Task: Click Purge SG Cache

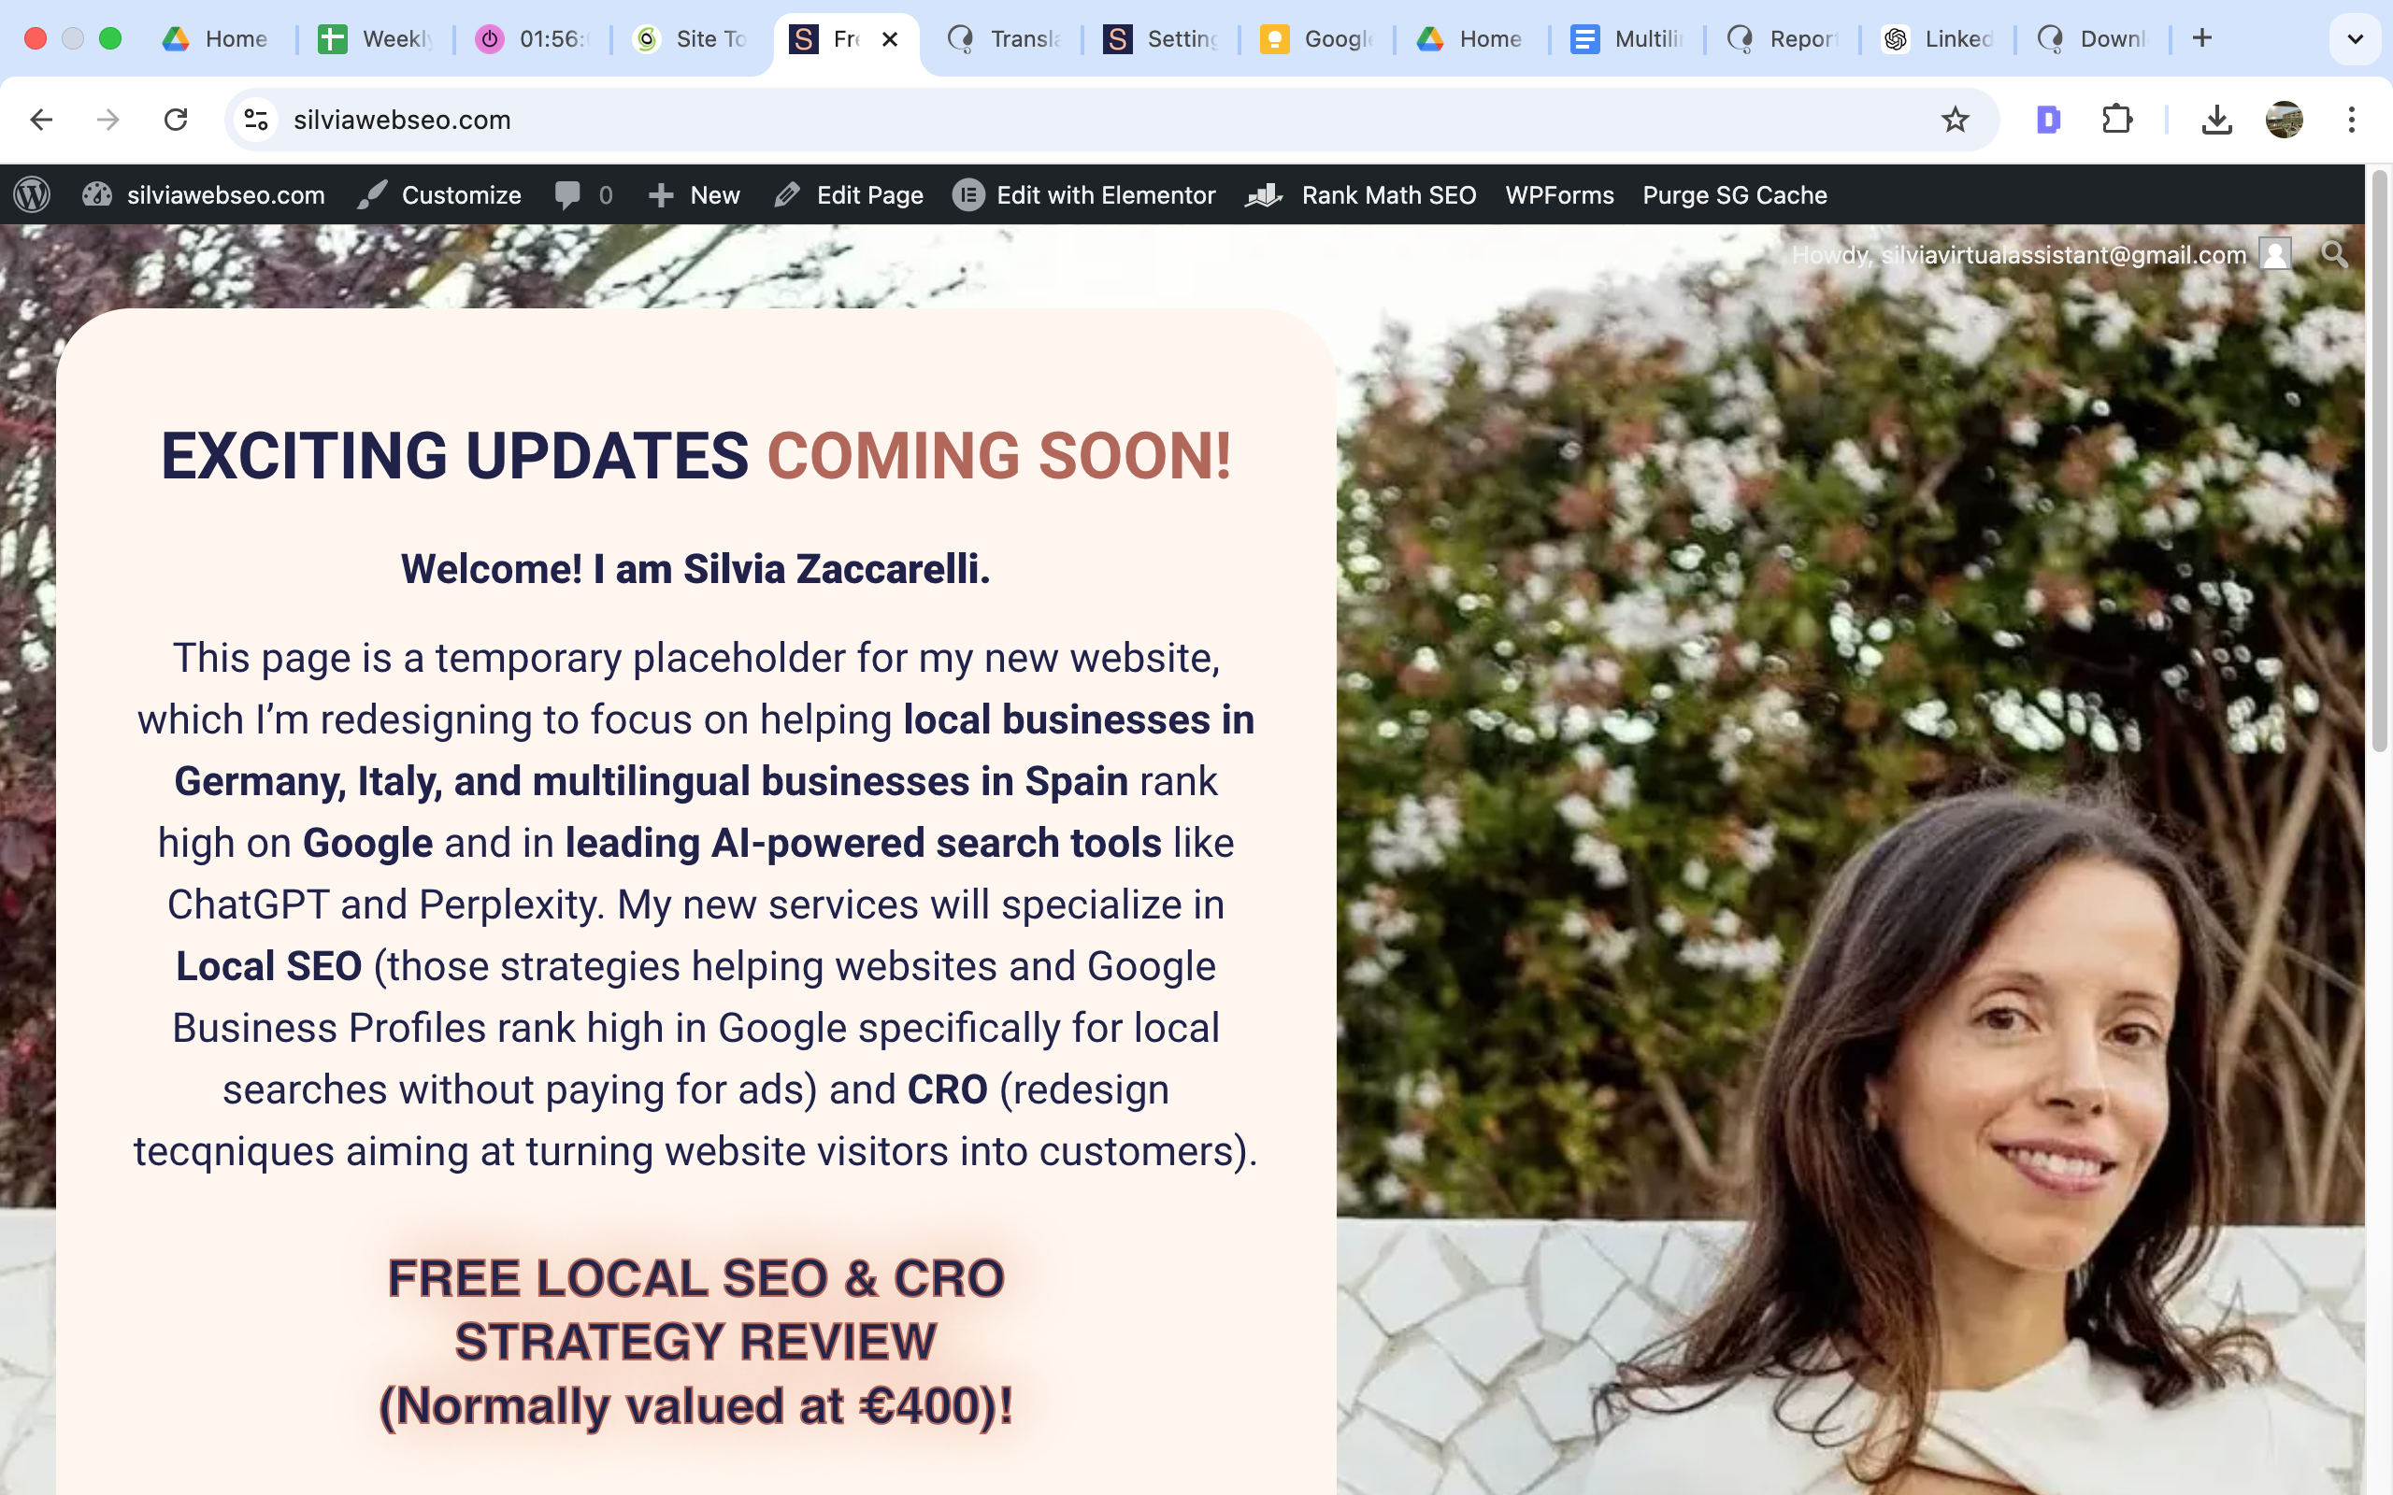Action: pyautogui.click(x=1734, y=194)
